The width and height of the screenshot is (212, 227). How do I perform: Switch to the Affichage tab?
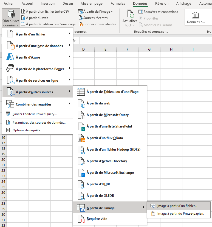pos(183,3)
